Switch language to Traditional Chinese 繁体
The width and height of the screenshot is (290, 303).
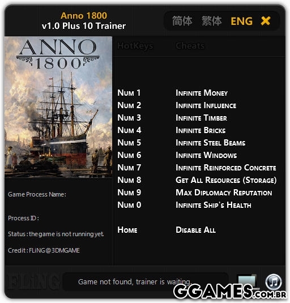coord(212,21)
